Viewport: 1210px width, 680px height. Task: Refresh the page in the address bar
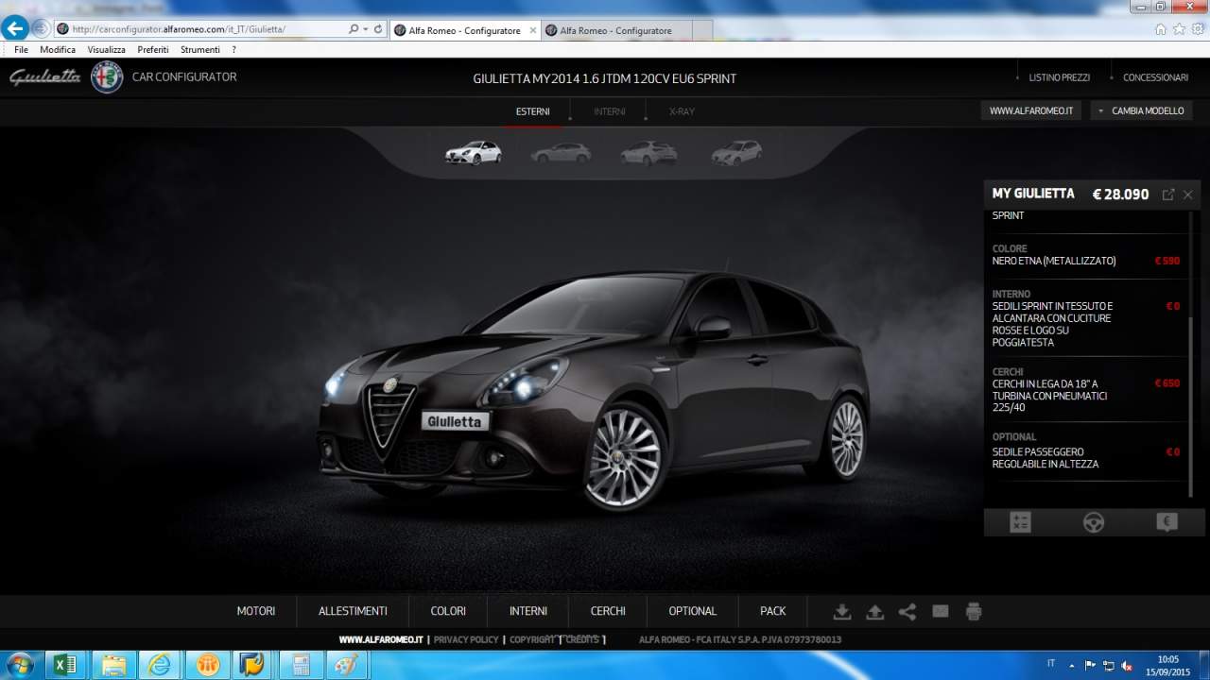(378, 29)
